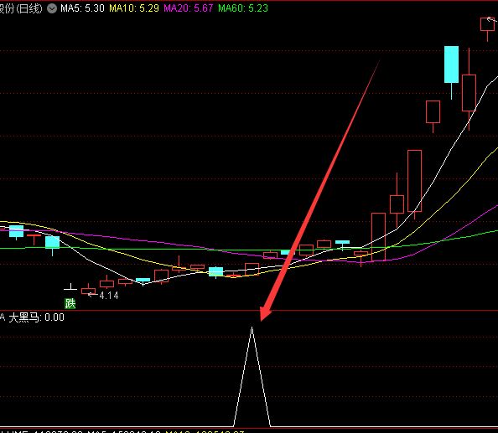The height and width of the screenshot is (433, 498).
Task: Click the cyan candle at MA5 line's lowest point
Action: pyautogui.click(x=143, y=280)
